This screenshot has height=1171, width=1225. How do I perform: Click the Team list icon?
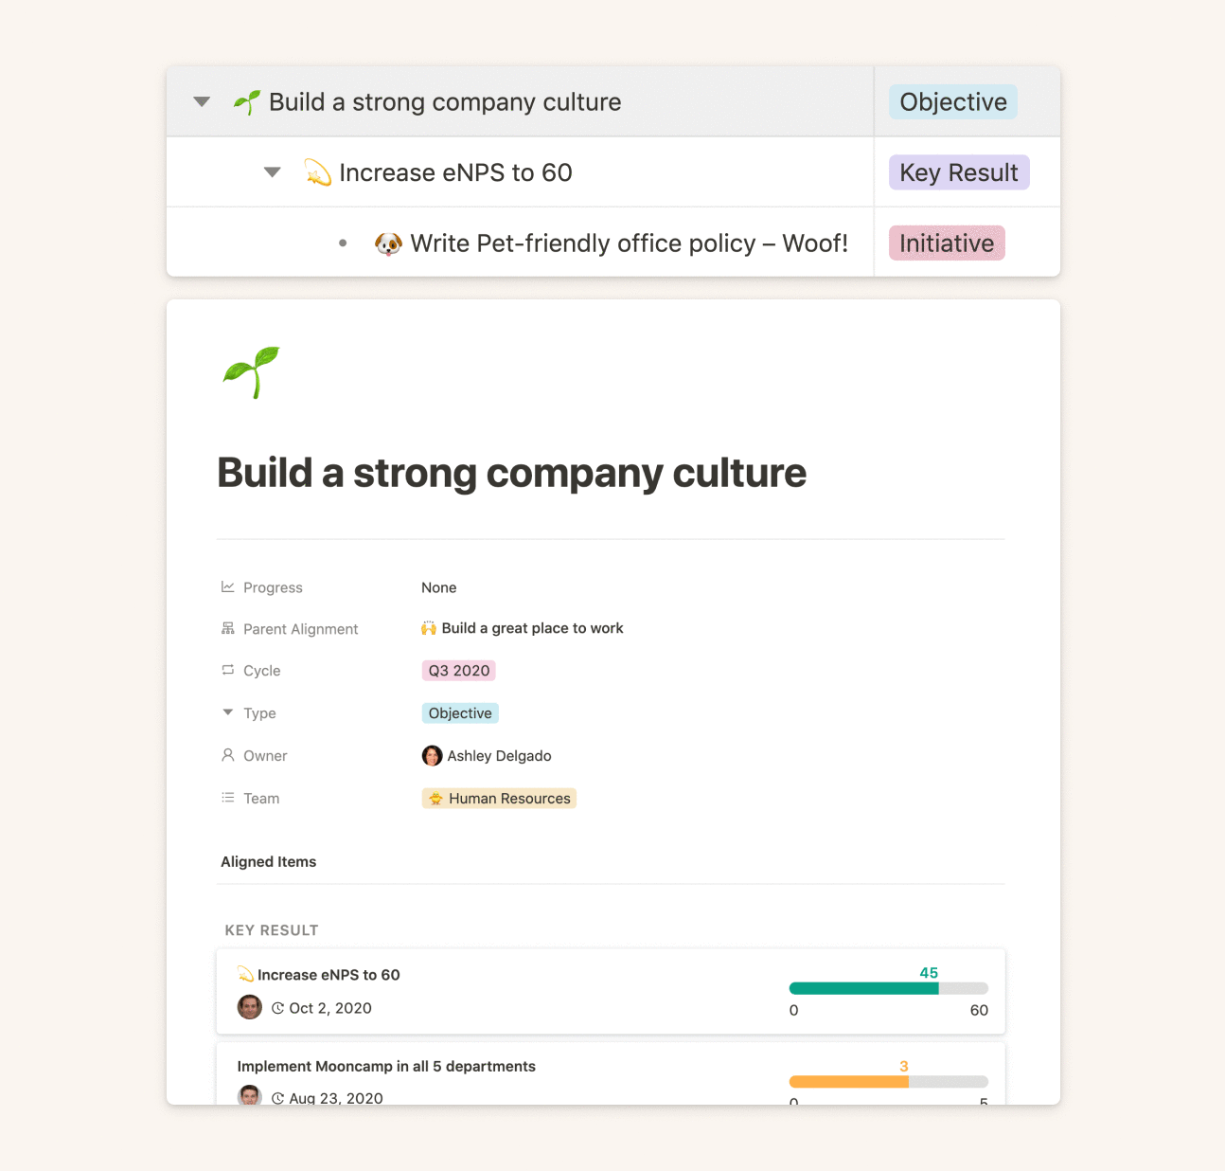pyautogui.click(x=228, y=798)
